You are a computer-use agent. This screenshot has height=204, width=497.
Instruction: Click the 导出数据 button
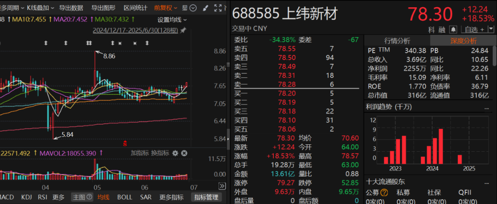[x=71, y=8]
